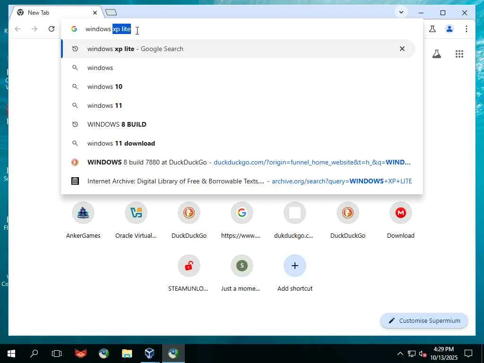Open the Download MEGA shortcut
The width and height of the screenshot is (484, 363).
coord(401,220)
